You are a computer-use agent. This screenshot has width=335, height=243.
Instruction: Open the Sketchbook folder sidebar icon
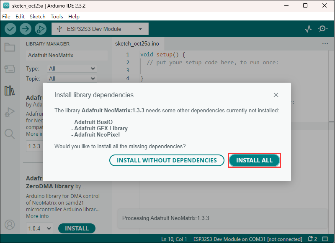tap(10, 47)
